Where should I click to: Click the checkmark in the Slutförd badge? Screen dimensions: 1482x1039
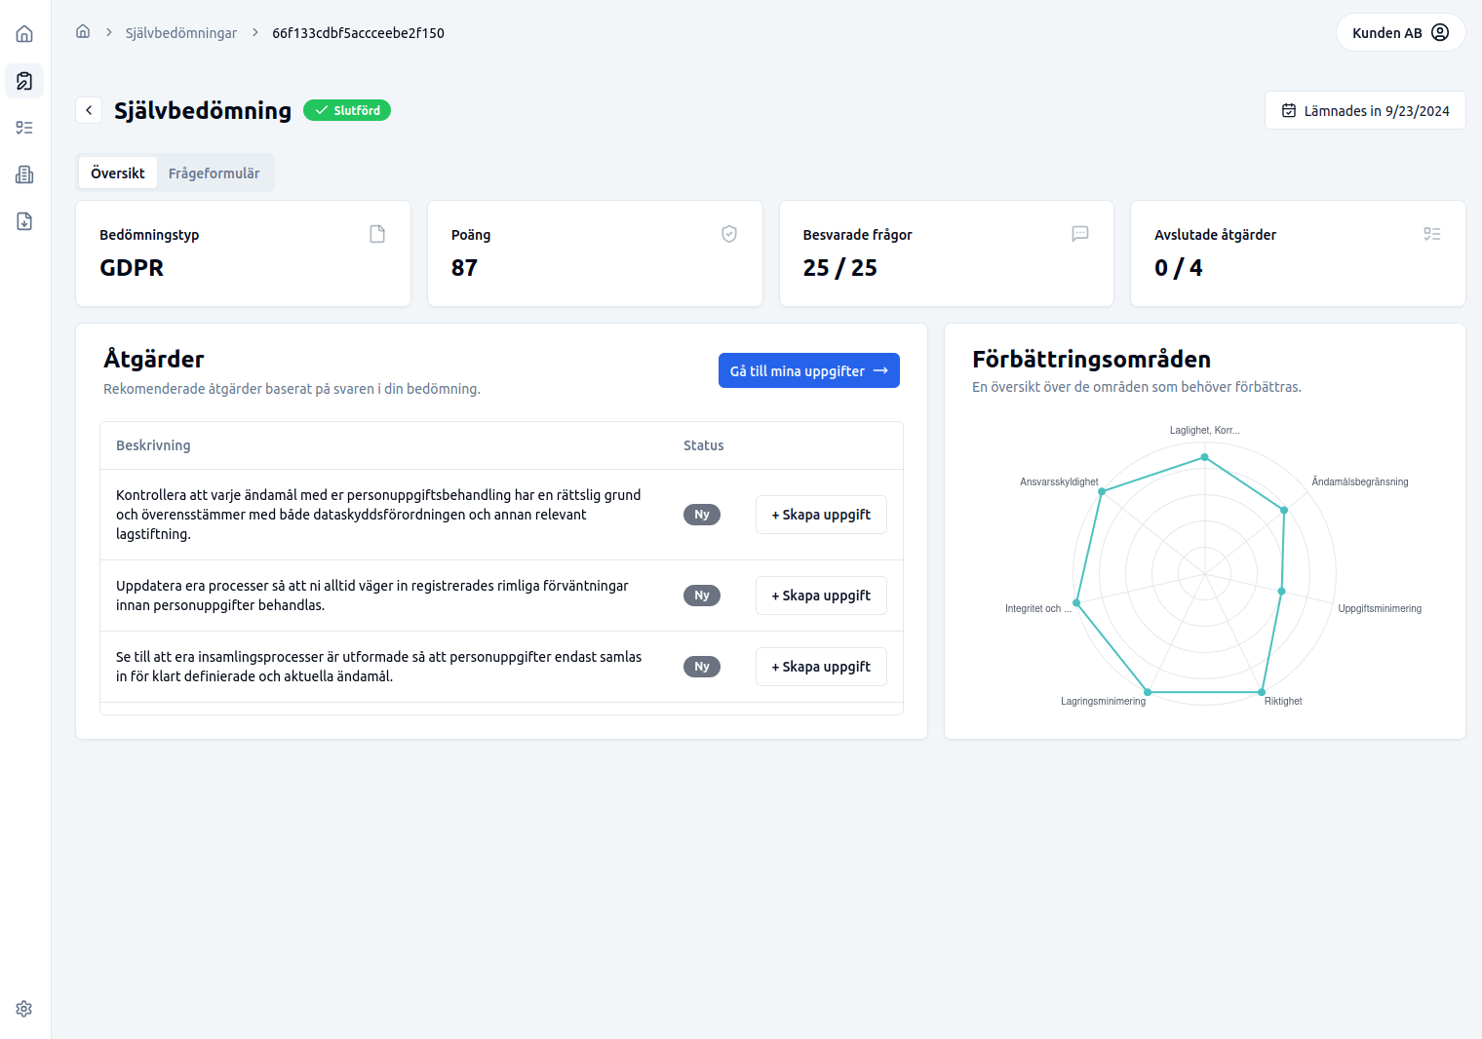coord(321,110)
